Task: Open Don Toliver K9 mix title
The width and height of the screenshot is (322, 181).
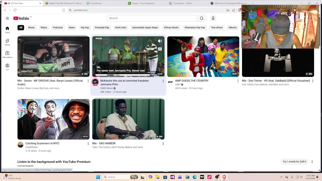Action: point(276,81)
